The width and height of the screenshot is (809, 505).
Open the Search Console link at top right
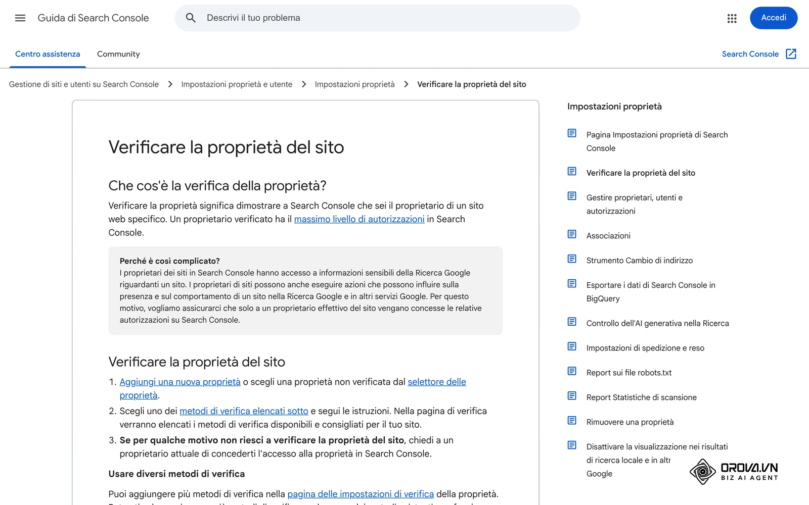pos(750,54)
